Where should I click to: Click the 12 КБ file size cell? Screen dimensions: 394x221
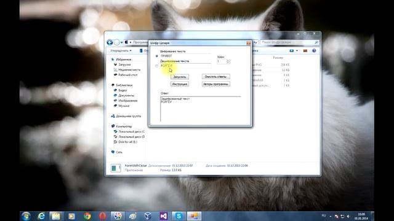click(286, 70)
